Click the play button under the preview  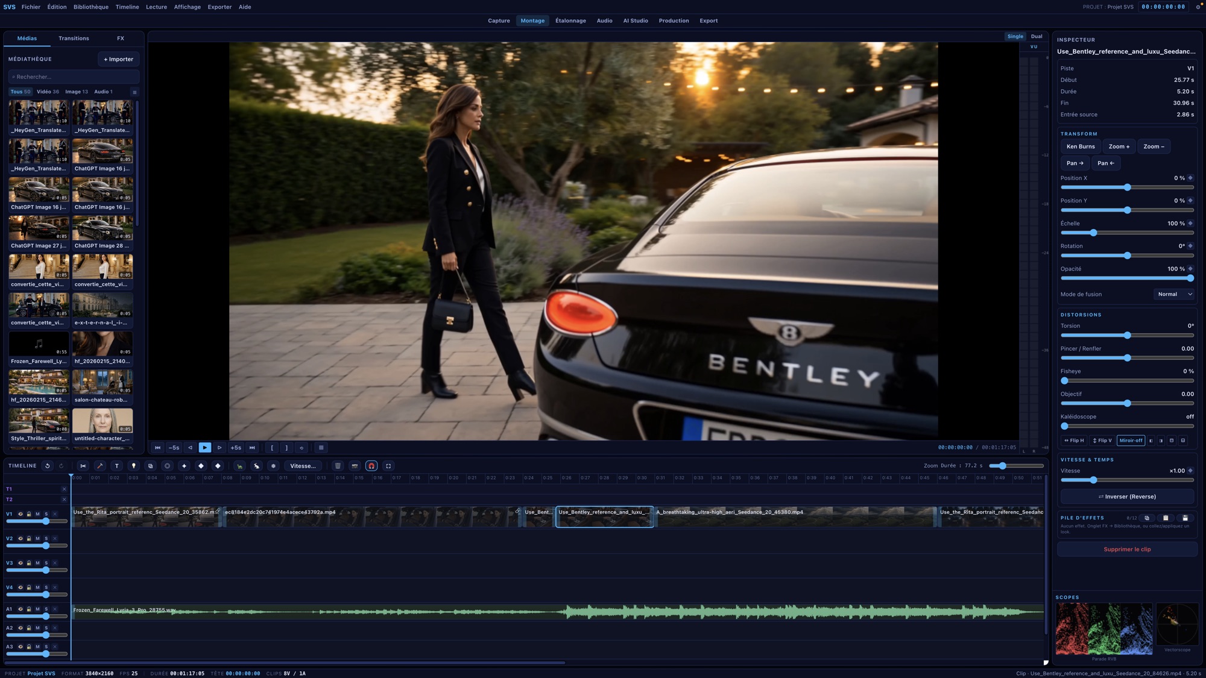[205, 448]
